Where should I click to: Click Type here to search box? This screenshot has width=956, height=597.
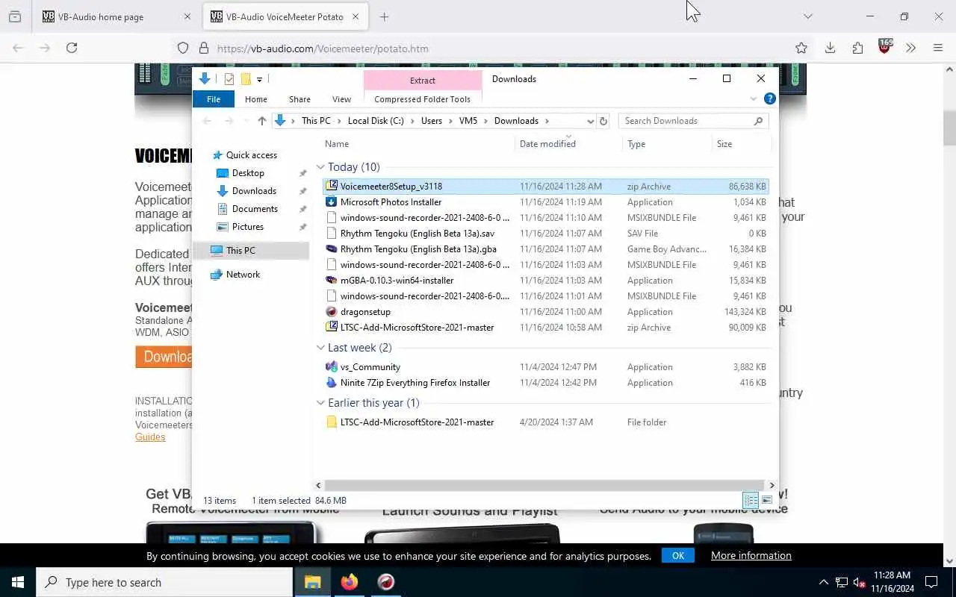164,582
